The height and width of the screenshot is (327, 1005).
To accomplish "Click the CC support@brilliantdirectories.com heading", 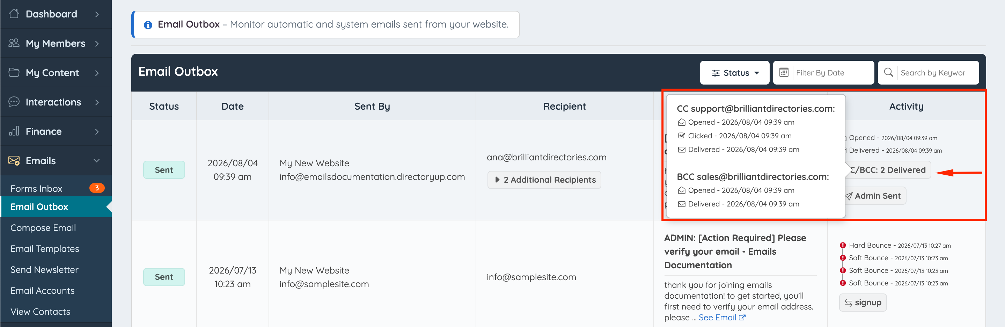I will point(756,109).
